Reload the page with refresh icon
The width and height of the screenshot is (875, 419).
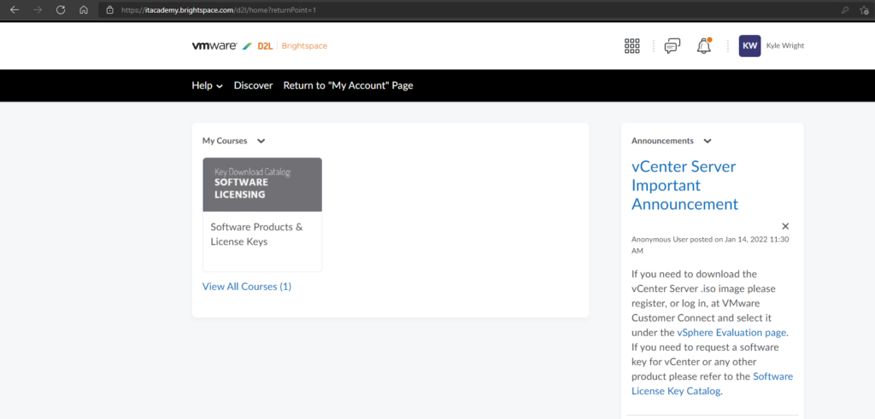(x=61, y=9)
